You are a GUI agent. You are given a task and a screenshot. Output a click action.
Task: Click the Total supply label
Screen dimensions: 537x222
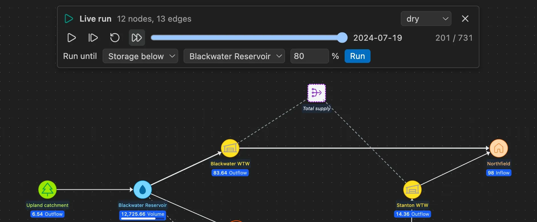click(x=317, y=108)
